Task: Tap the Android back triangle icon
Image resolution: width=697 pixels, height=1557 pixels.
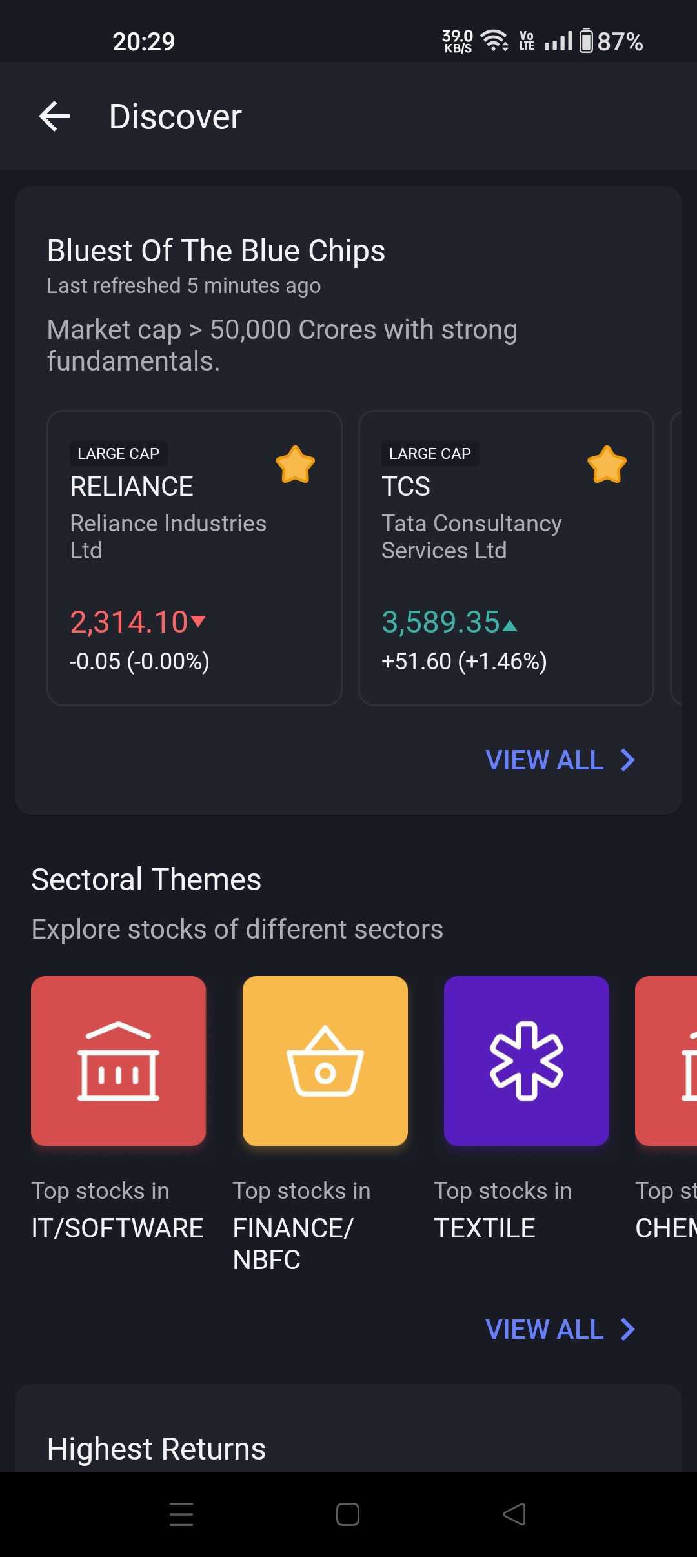Action: click(x=514, y=1514)
